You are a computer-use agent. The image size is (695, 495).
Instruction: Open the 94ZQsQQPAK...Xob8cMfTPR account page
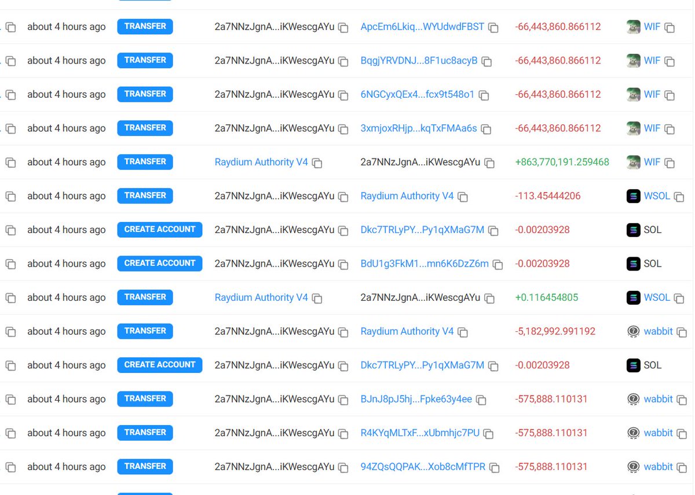pos(423,467)
